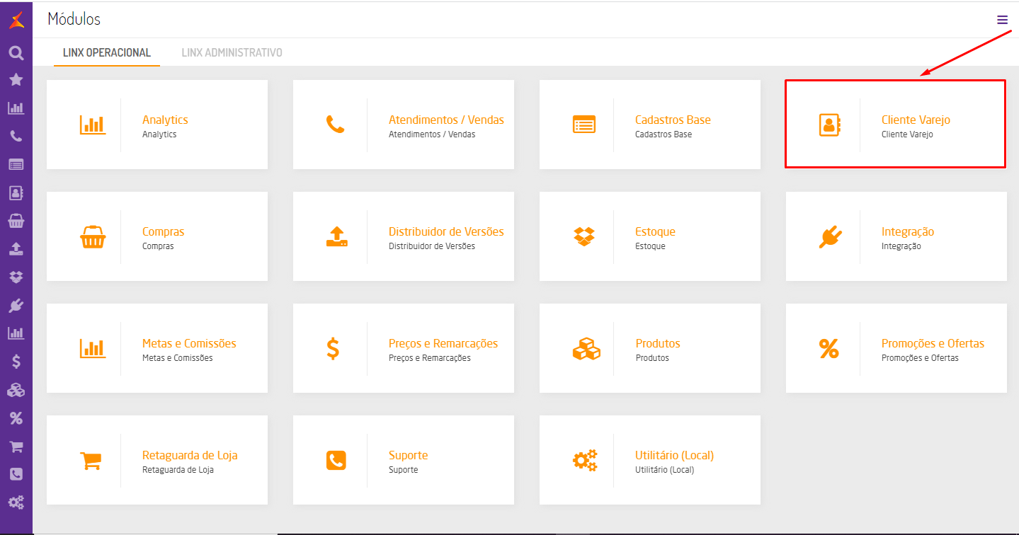Click the small black "Cliente Varejo" subtitle text
The width and height of the screenshot is (1019, 535).
[907, 134]
